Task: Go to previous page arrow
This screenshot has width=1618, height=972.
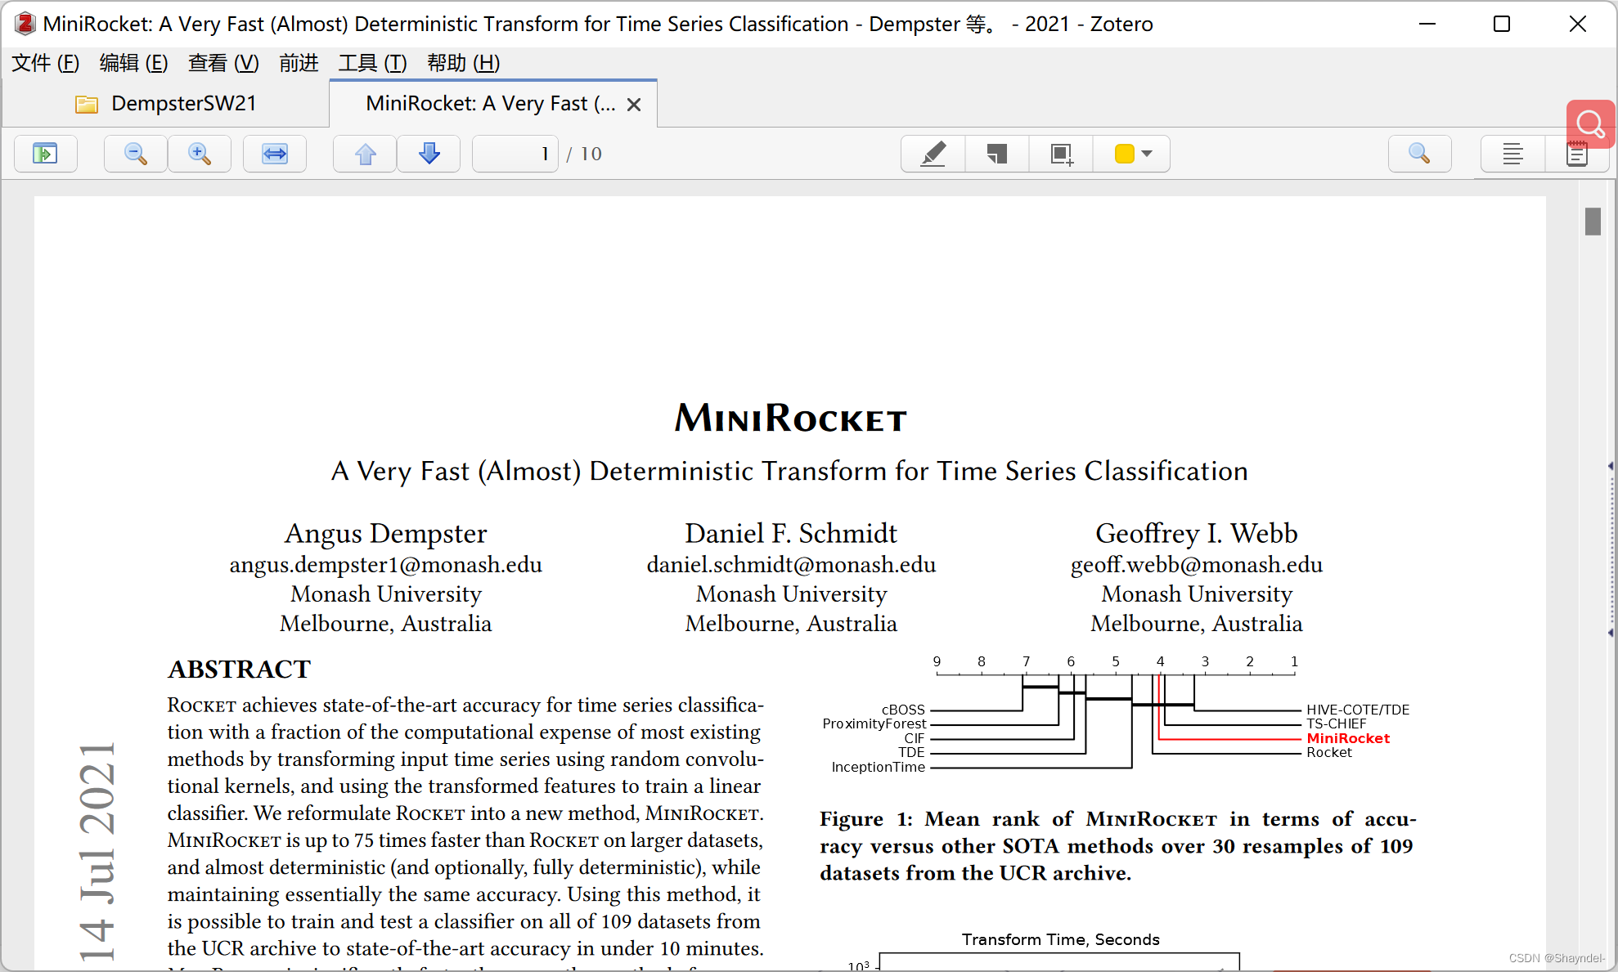Action: 366,154
